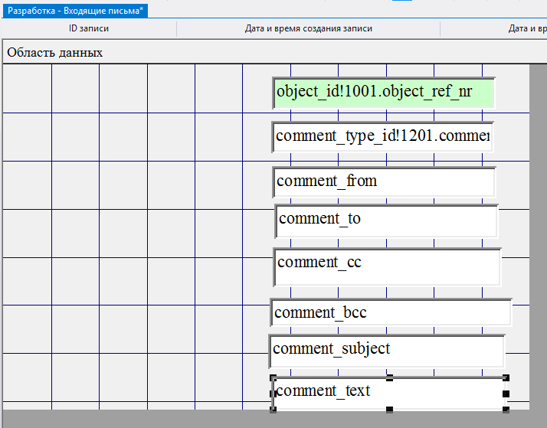Select the comment_from field
Image resolution: width=547 pixels, height=428 pixels.
coord(383,182)
